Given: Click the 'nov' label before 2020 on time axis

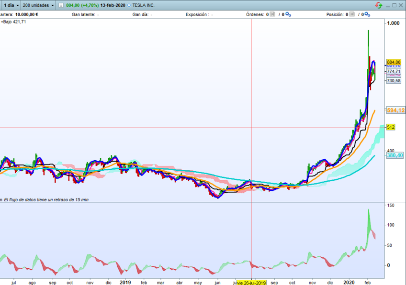Looking at the screenshot, I should [312, 283].
